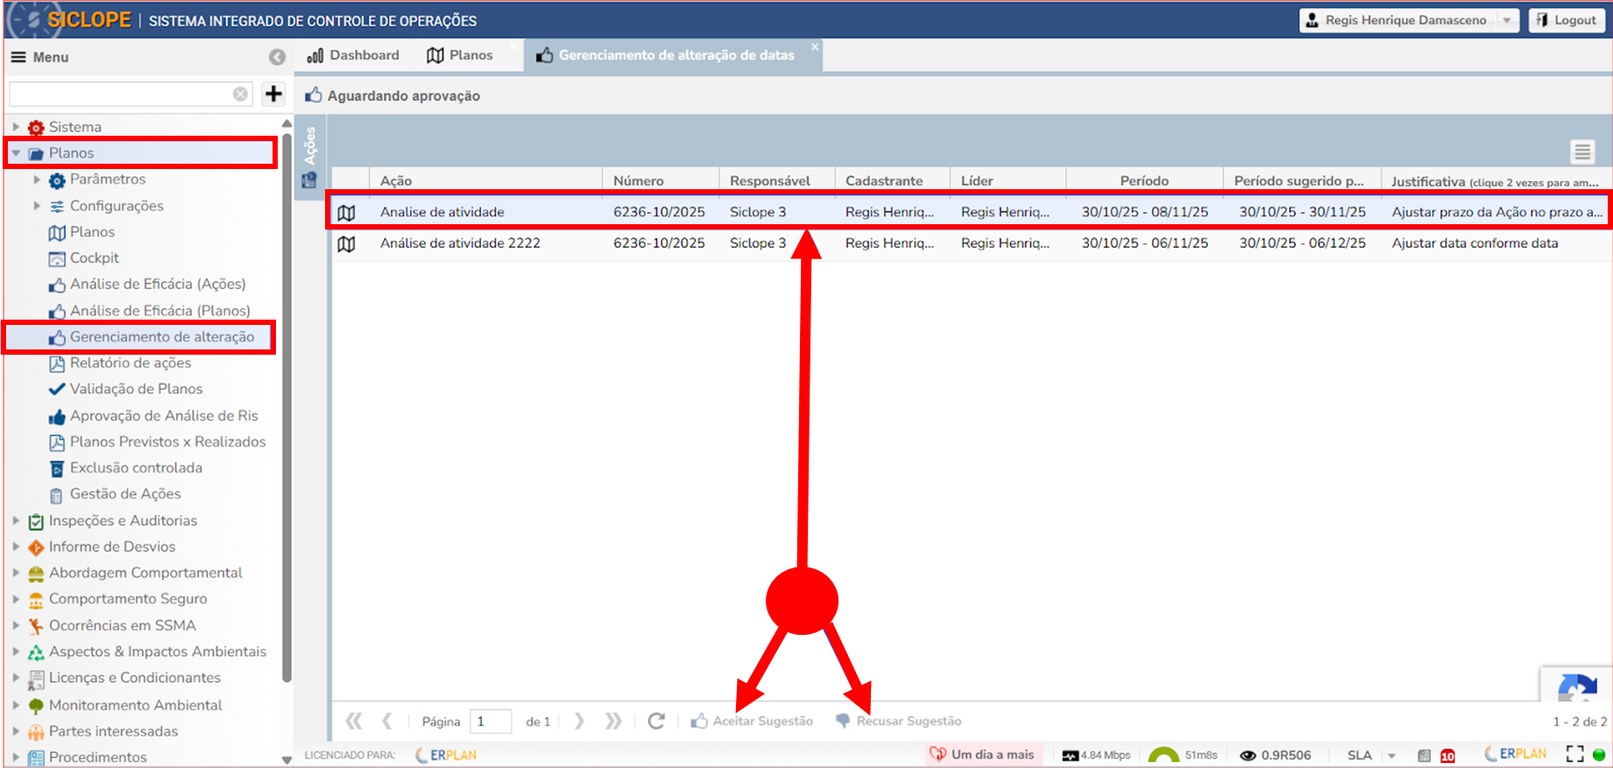Image resolution: width=1613 pixels, height=768 pixels.
Task: Open the grid column options hamburger icon
Action: coord(1581,151)
